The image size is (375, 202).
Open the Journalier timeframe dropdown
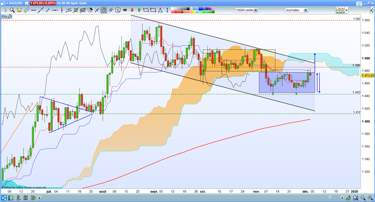pyautogui.click(x=306, y=10)
